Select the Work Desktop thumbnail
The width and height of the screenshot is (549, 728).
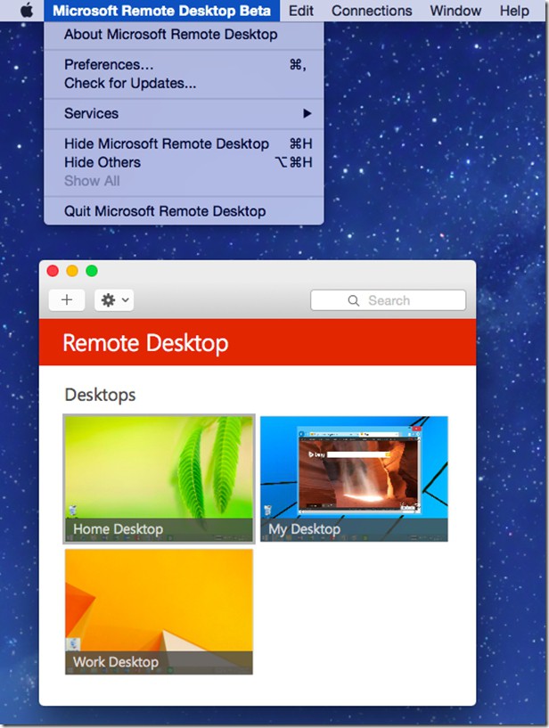click(159, 611)
